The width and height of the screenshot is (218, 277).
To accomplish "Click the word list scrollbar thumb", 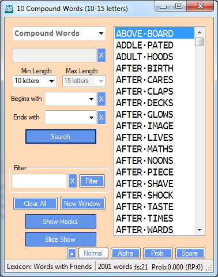I will 200,42.
